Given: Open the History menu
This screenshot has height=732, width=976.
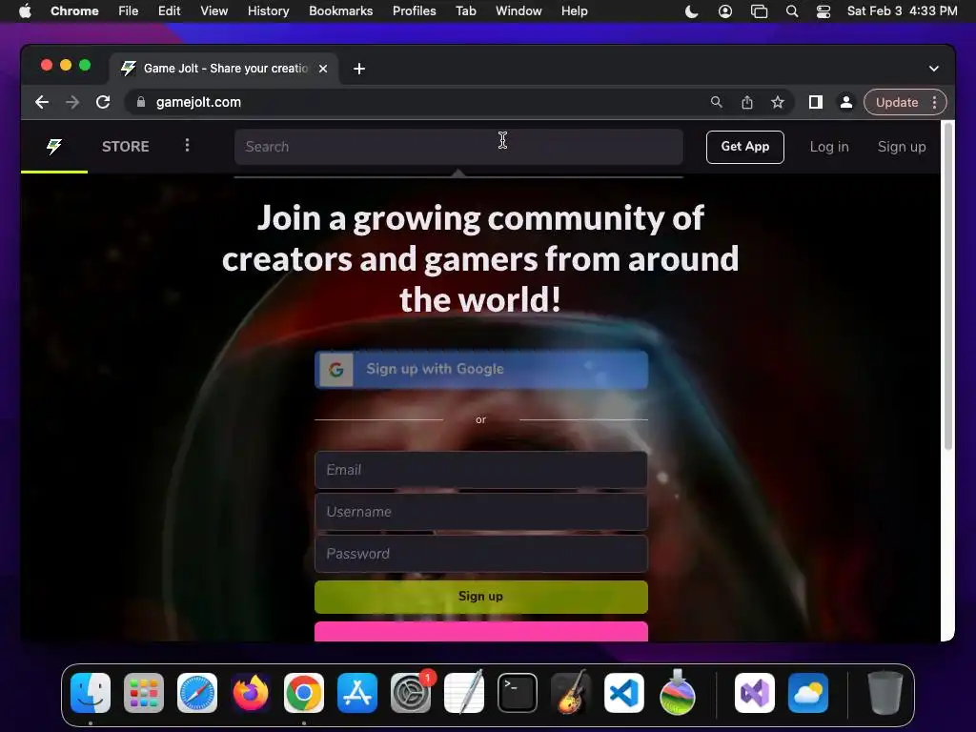Looking at the screenshot, I should click(268, 11).
